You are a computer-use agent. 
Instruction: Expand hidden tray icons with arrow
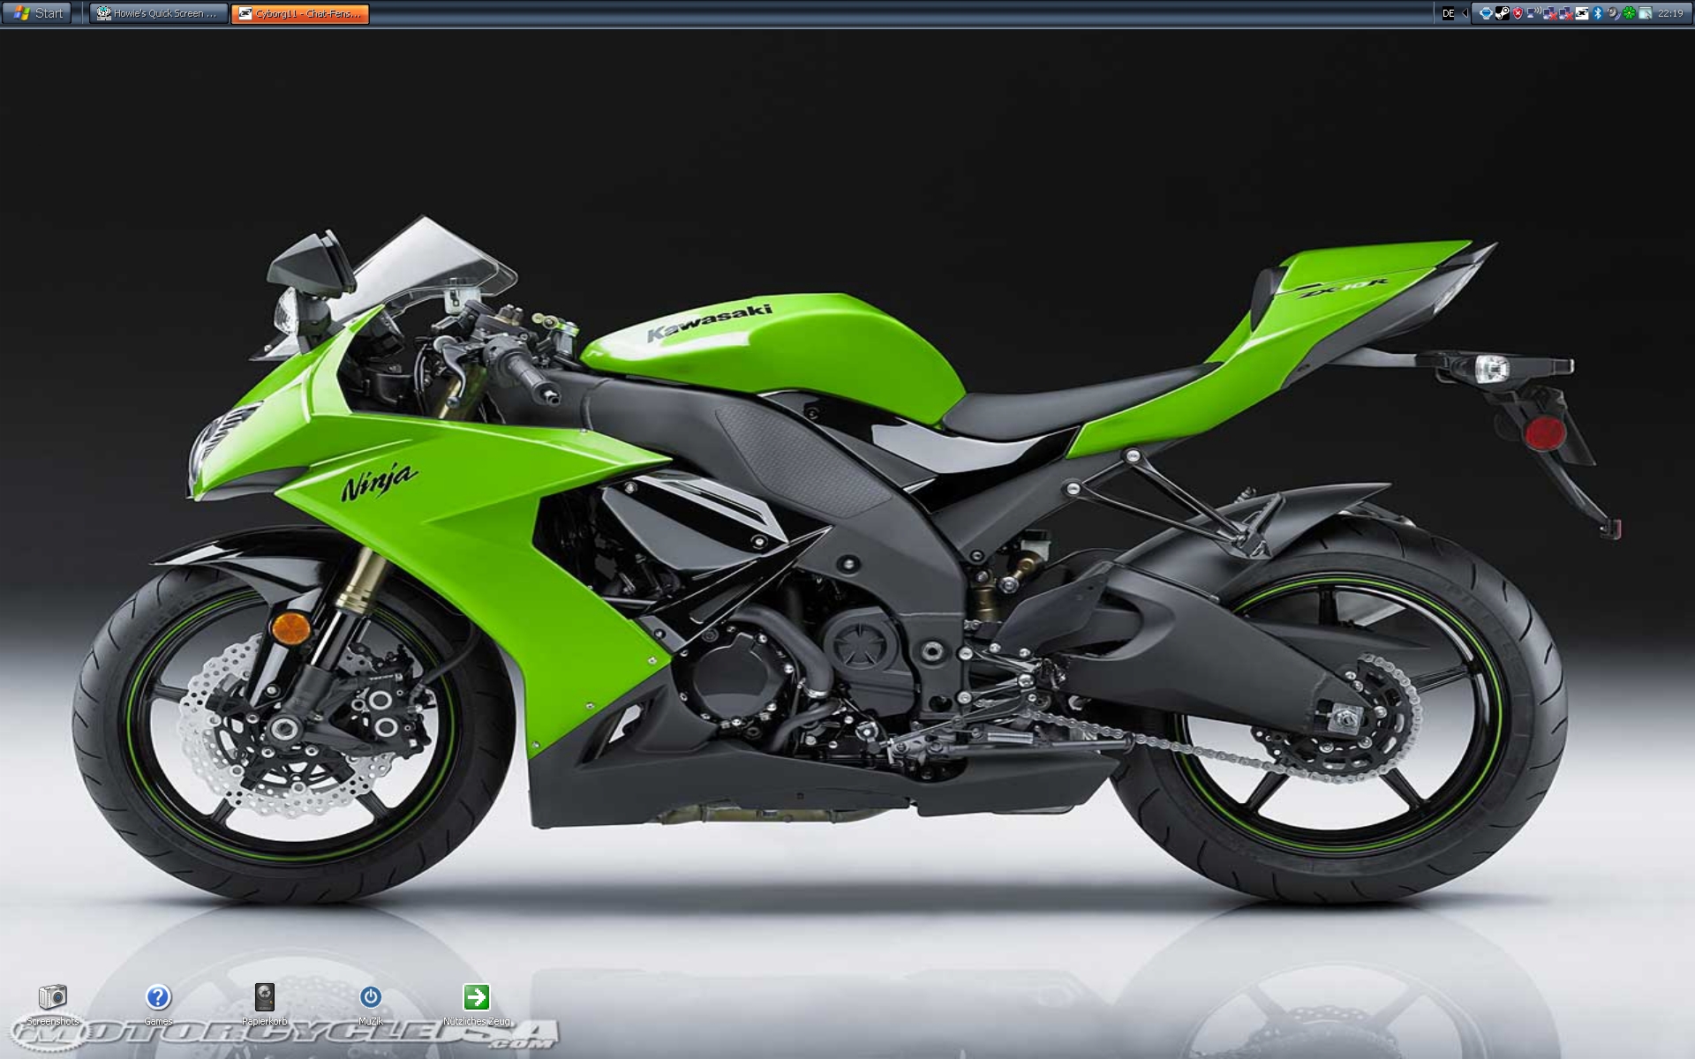point(1465,13)
